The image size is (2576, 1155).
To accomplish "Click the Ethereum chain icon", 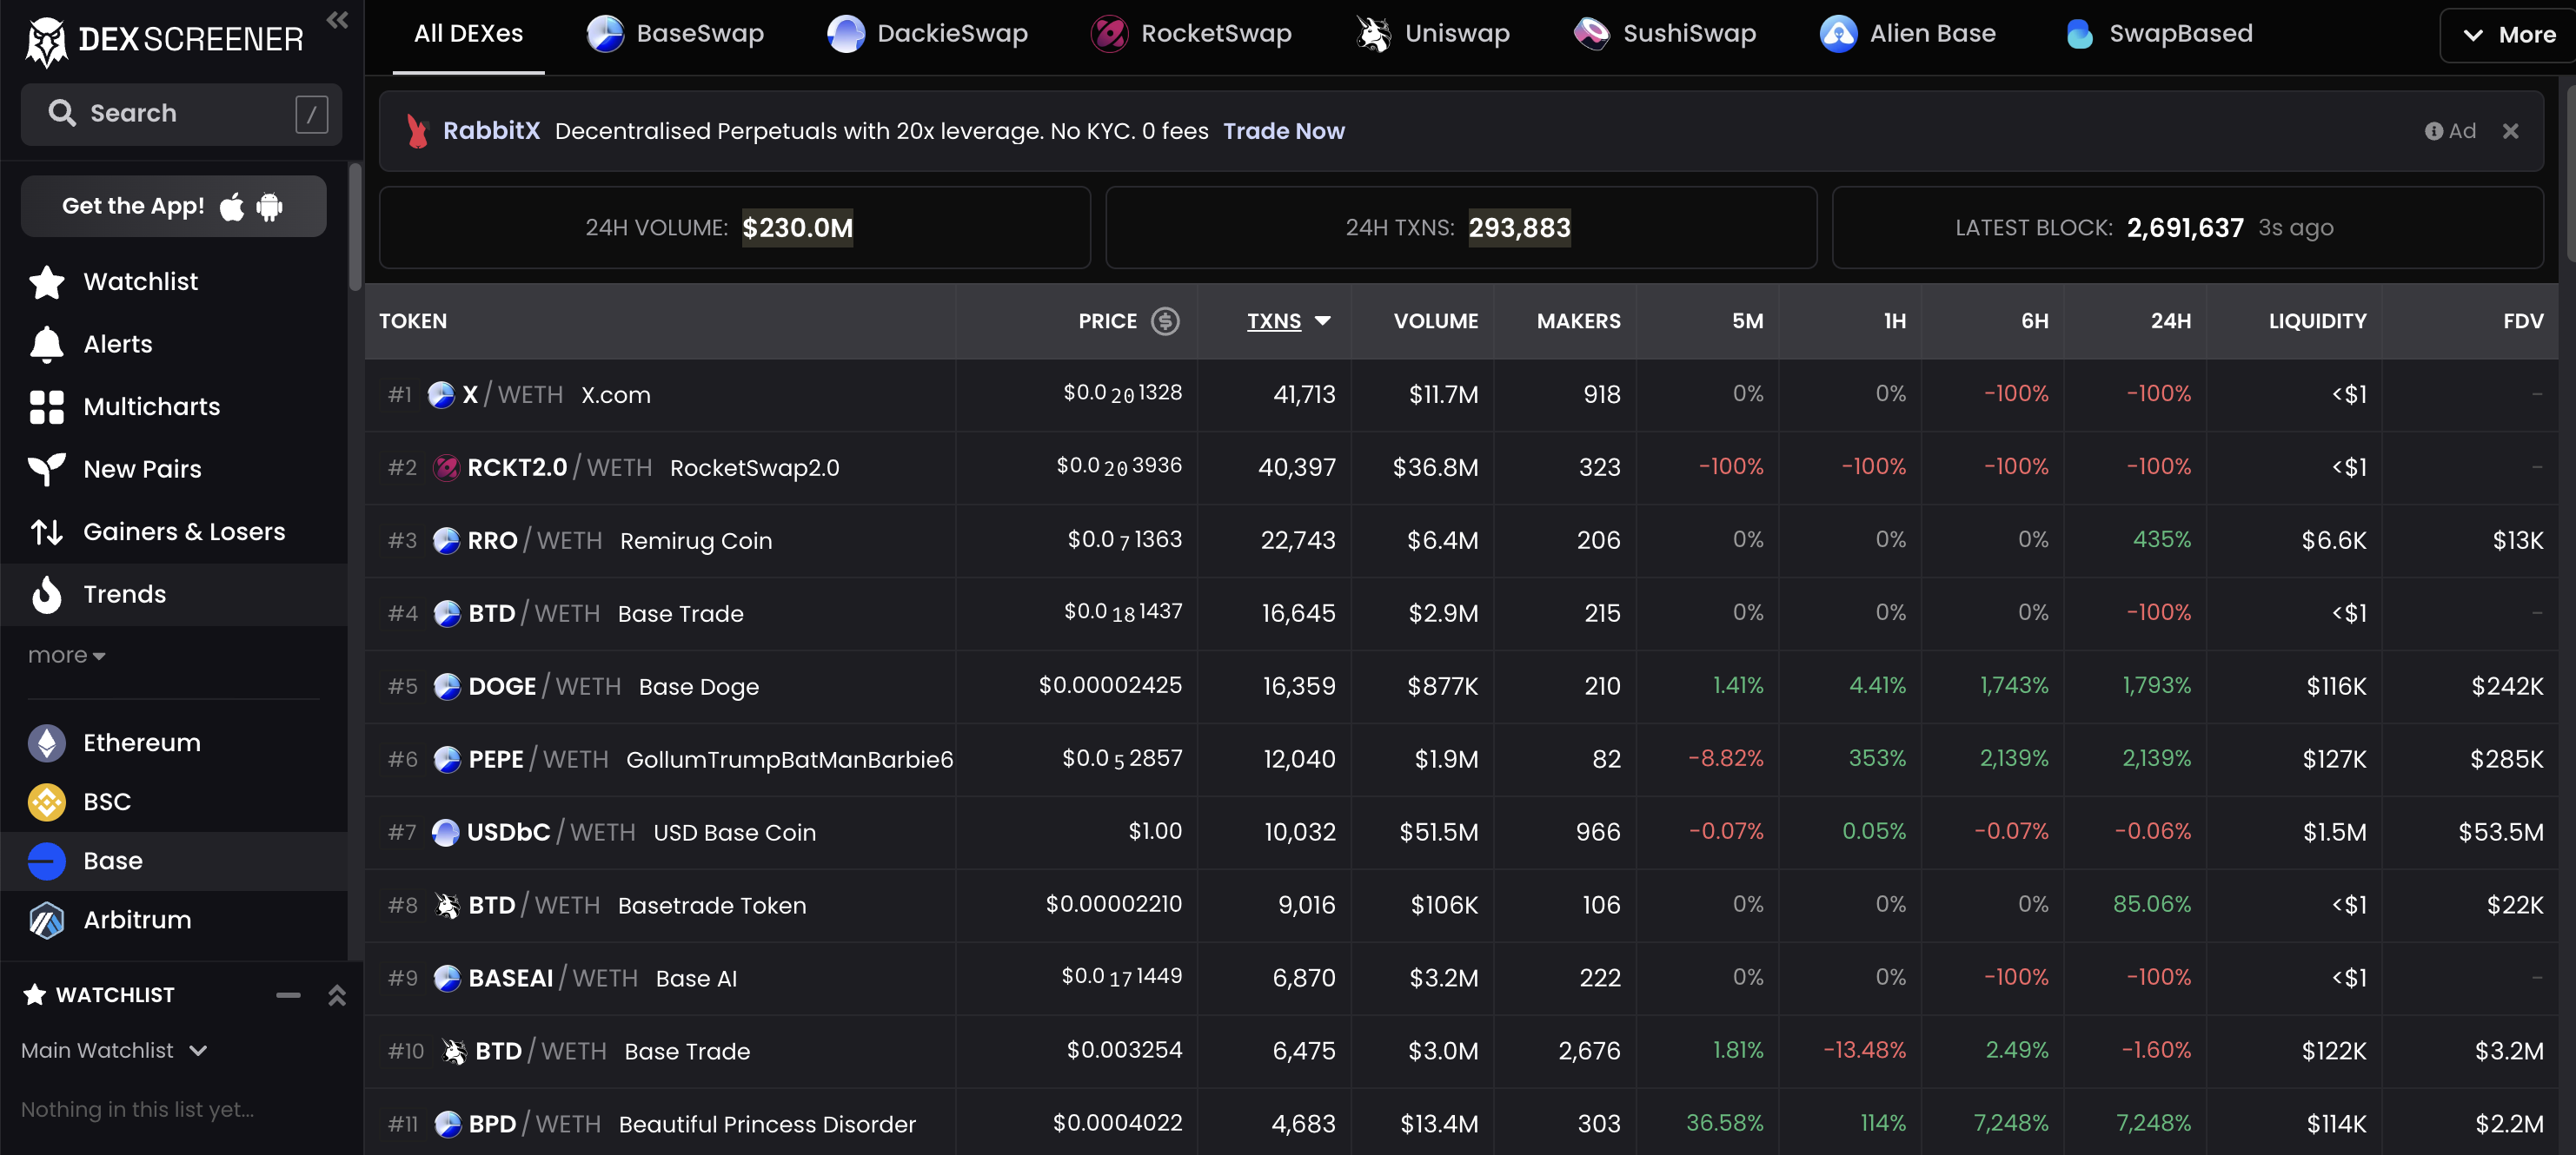I will point(47,743).
